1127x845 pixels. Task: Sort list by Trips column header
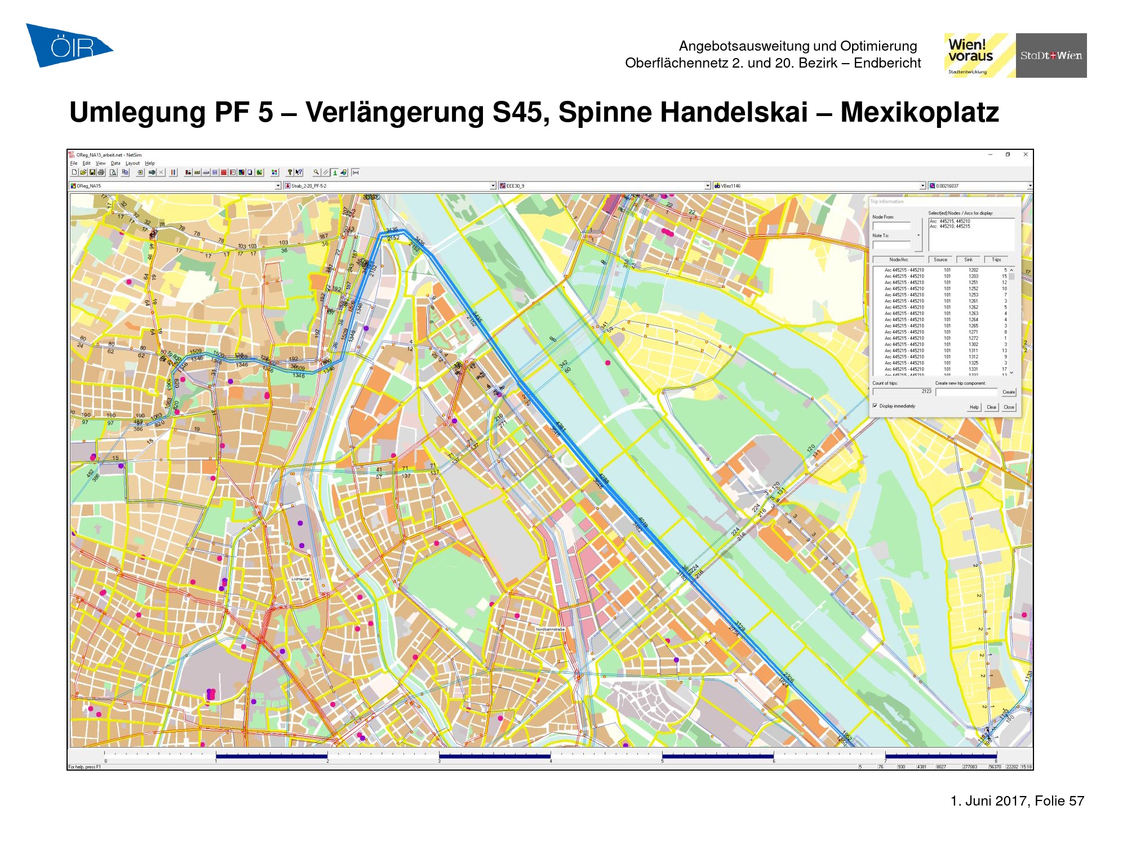coord(996,260)
